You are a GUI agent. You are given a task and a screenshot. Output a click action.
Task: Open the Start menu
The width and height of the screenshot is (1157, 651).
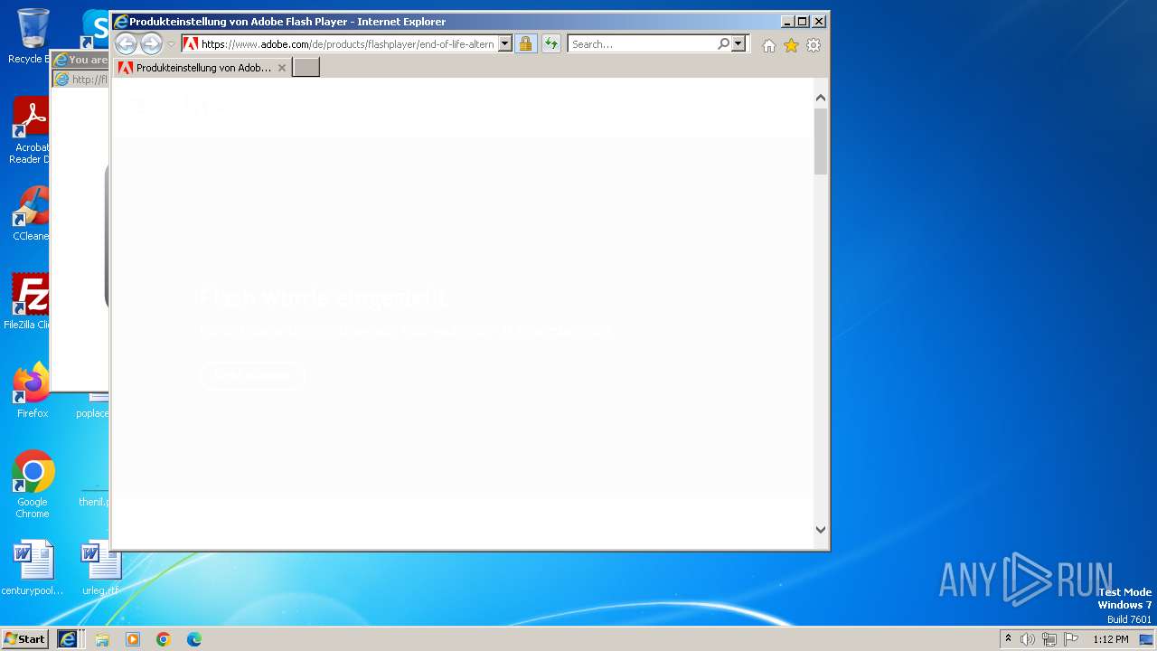coord(25,639)
